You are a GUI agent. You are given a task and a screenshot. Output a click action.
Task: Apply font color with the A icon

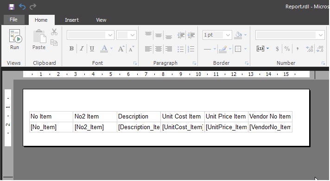tap(104, 49)
